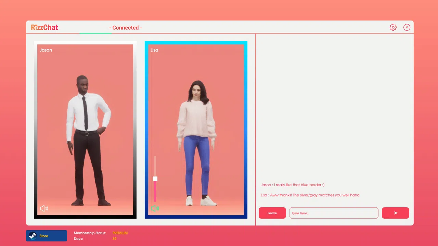Click the Leave button
Viewport: 438px width, 246px height.
pyautogui.click(x=272, y=213)
